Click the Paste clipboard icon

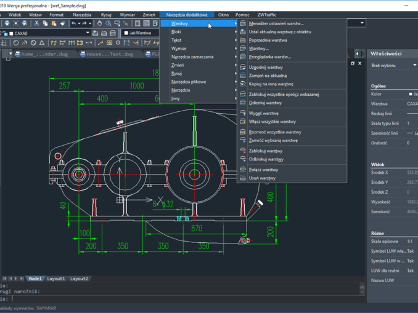point(54,23)
